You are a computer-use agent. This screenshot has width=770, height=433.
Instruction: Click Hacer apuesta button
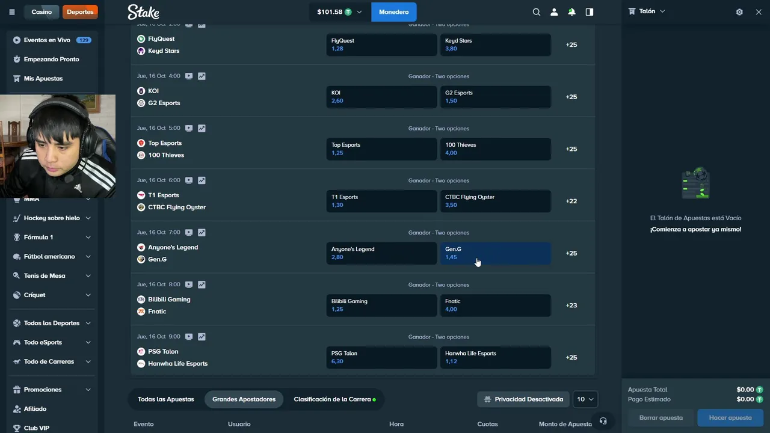(x=730, y=418)
